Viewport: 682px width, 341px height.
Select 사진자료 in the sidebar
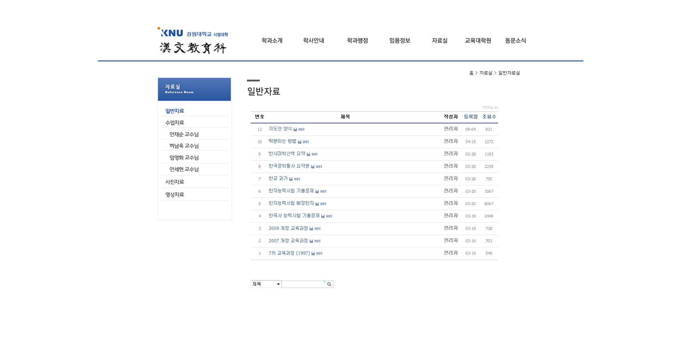175,182
